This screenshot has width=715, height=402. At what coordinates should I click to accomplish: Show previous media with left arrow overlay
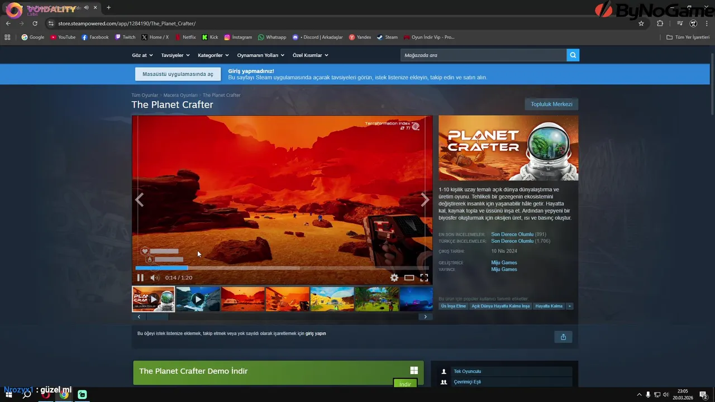click(140, 199)
